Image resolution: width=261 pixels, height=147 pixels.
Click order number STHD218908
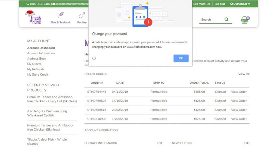[97, 119]
